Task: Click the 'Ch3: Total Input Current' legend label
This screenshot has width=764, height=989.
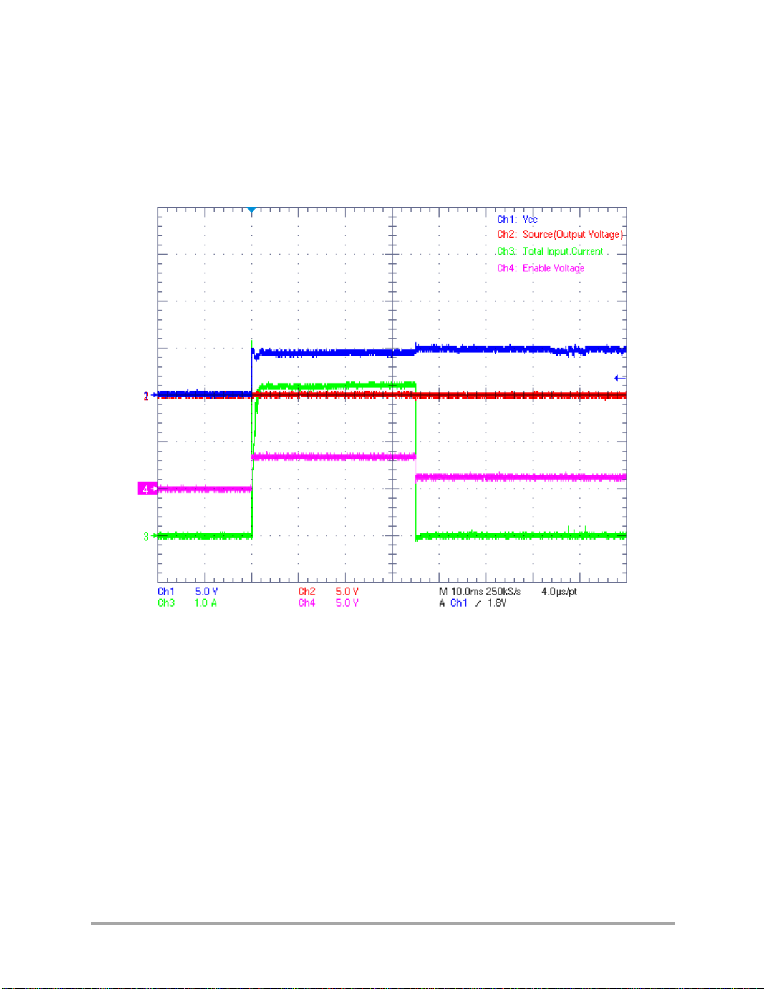Action: tap(550, 251)
